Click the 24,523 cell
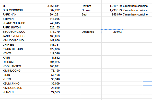The width and height of the screenshot is (152, 100). coord(45,92)
